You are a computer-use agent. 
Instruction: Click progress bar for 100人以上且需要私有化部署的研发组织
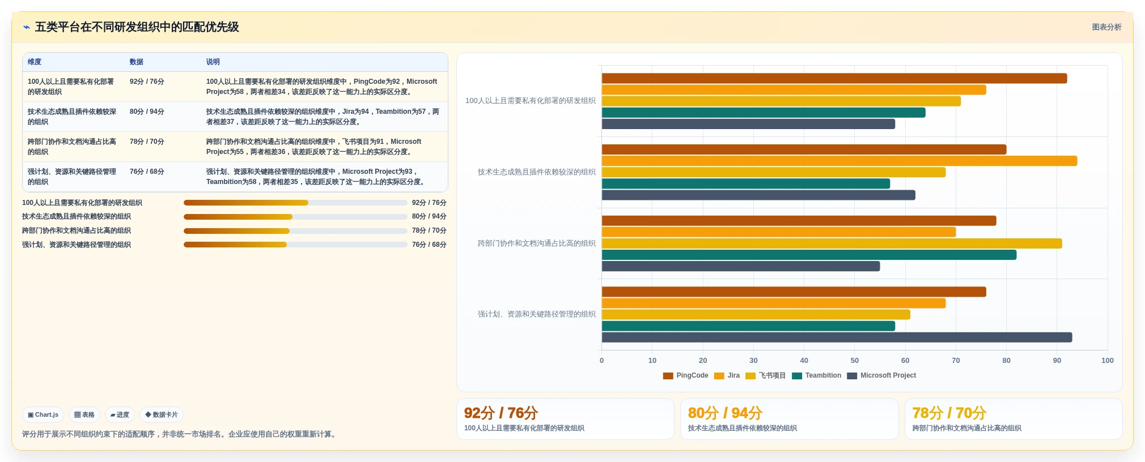click(x=295, y=203)
